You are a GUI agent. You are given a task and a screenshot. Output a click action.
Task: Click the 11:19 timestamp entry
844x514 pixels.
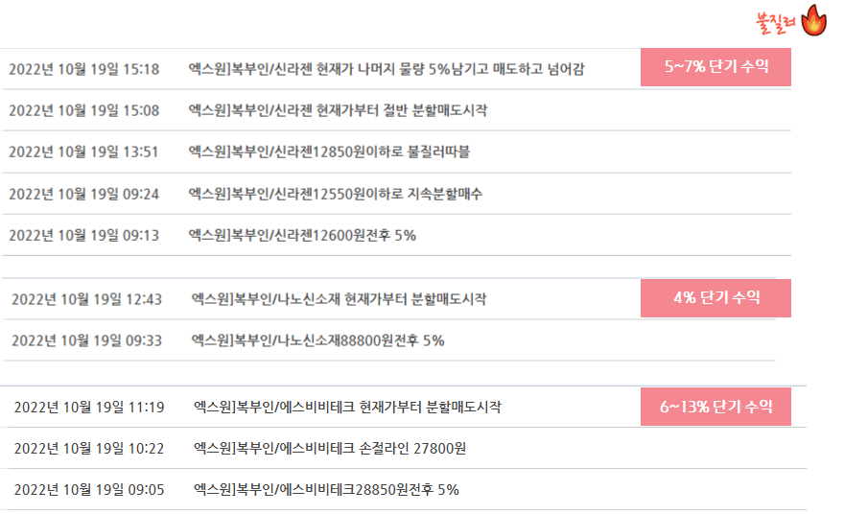click(x=89, y=407)
